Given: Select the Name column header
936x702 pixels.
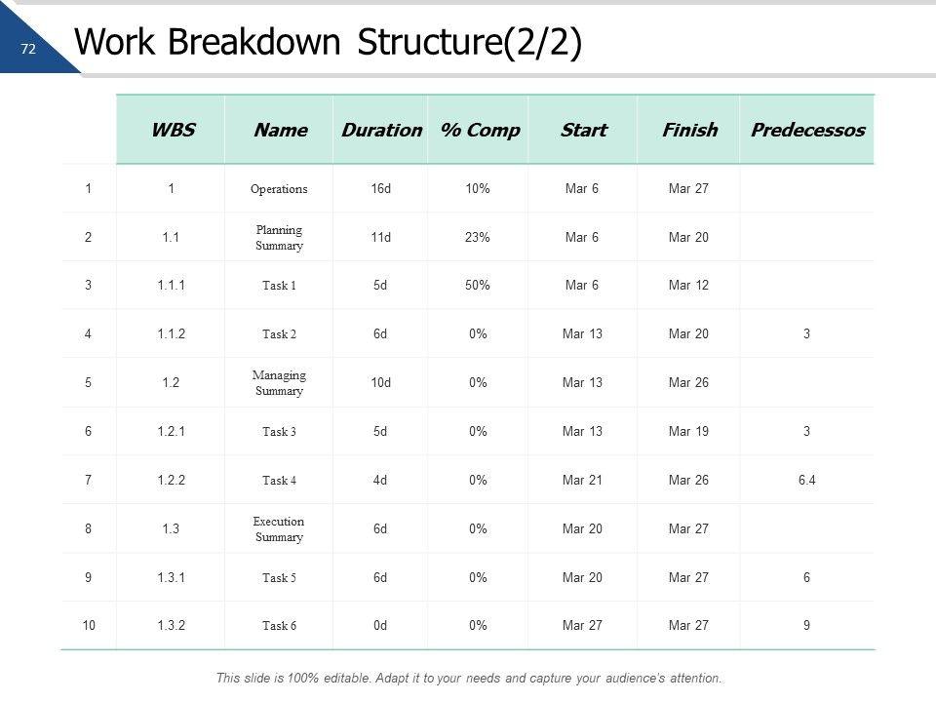Looking at the screenshot, I should click(280, 130).
